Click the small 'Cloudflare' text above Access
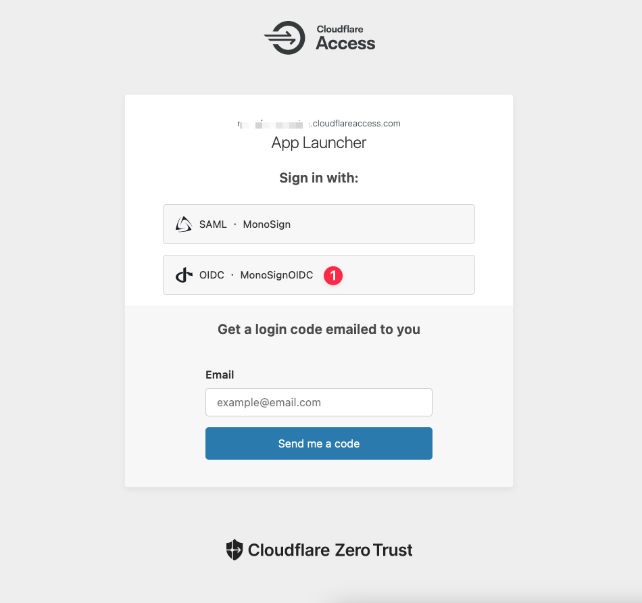Viewport: 642px width, 603px height. (340, 29)
